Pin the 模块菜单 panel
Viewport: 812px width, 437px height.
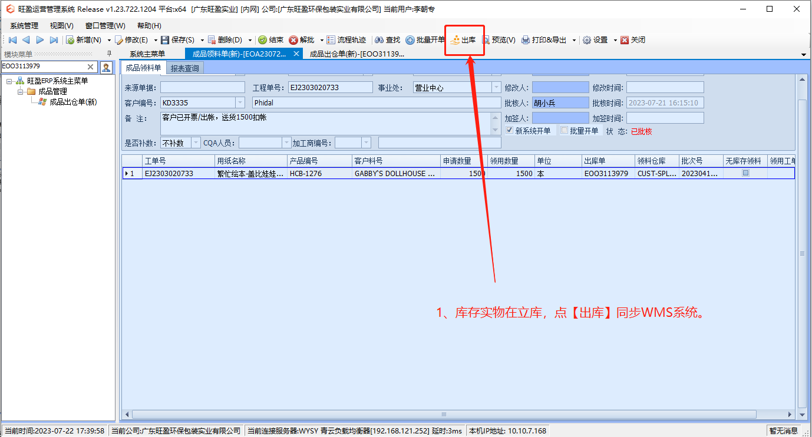(109, 54)
